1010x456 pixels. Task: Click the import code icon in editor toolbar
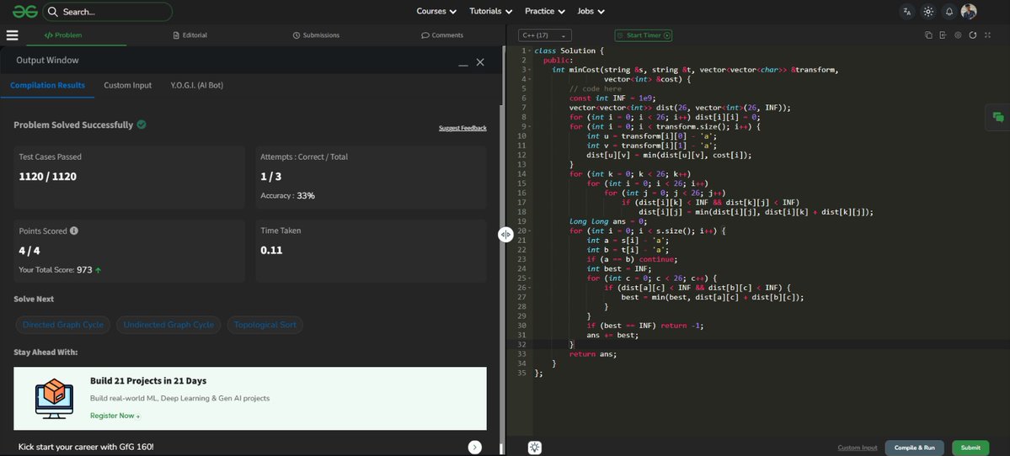pyautogui.click(x=943, y=35)
